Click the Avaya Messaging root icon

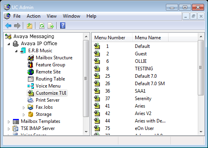8,37
